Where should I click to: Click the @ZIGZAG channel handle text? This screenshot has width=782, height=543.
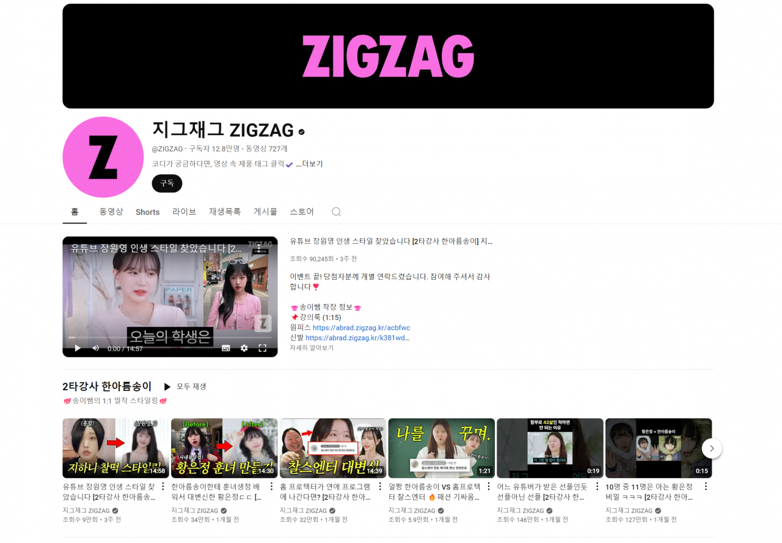[x=167, y=148]
